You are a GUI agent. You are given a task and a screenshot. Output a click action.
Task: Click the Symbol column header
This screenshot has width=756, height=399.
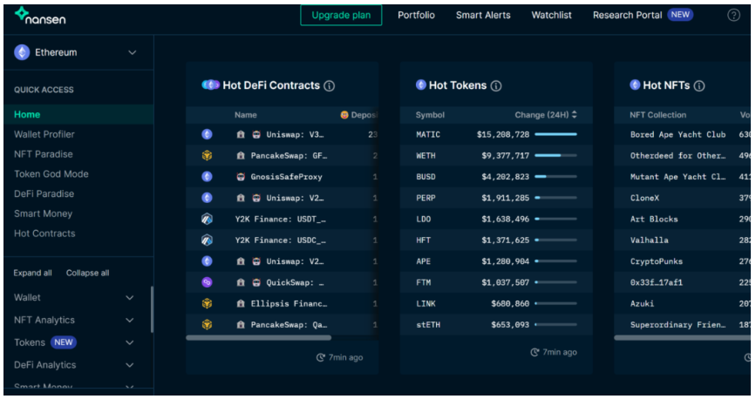click(430, 115)
